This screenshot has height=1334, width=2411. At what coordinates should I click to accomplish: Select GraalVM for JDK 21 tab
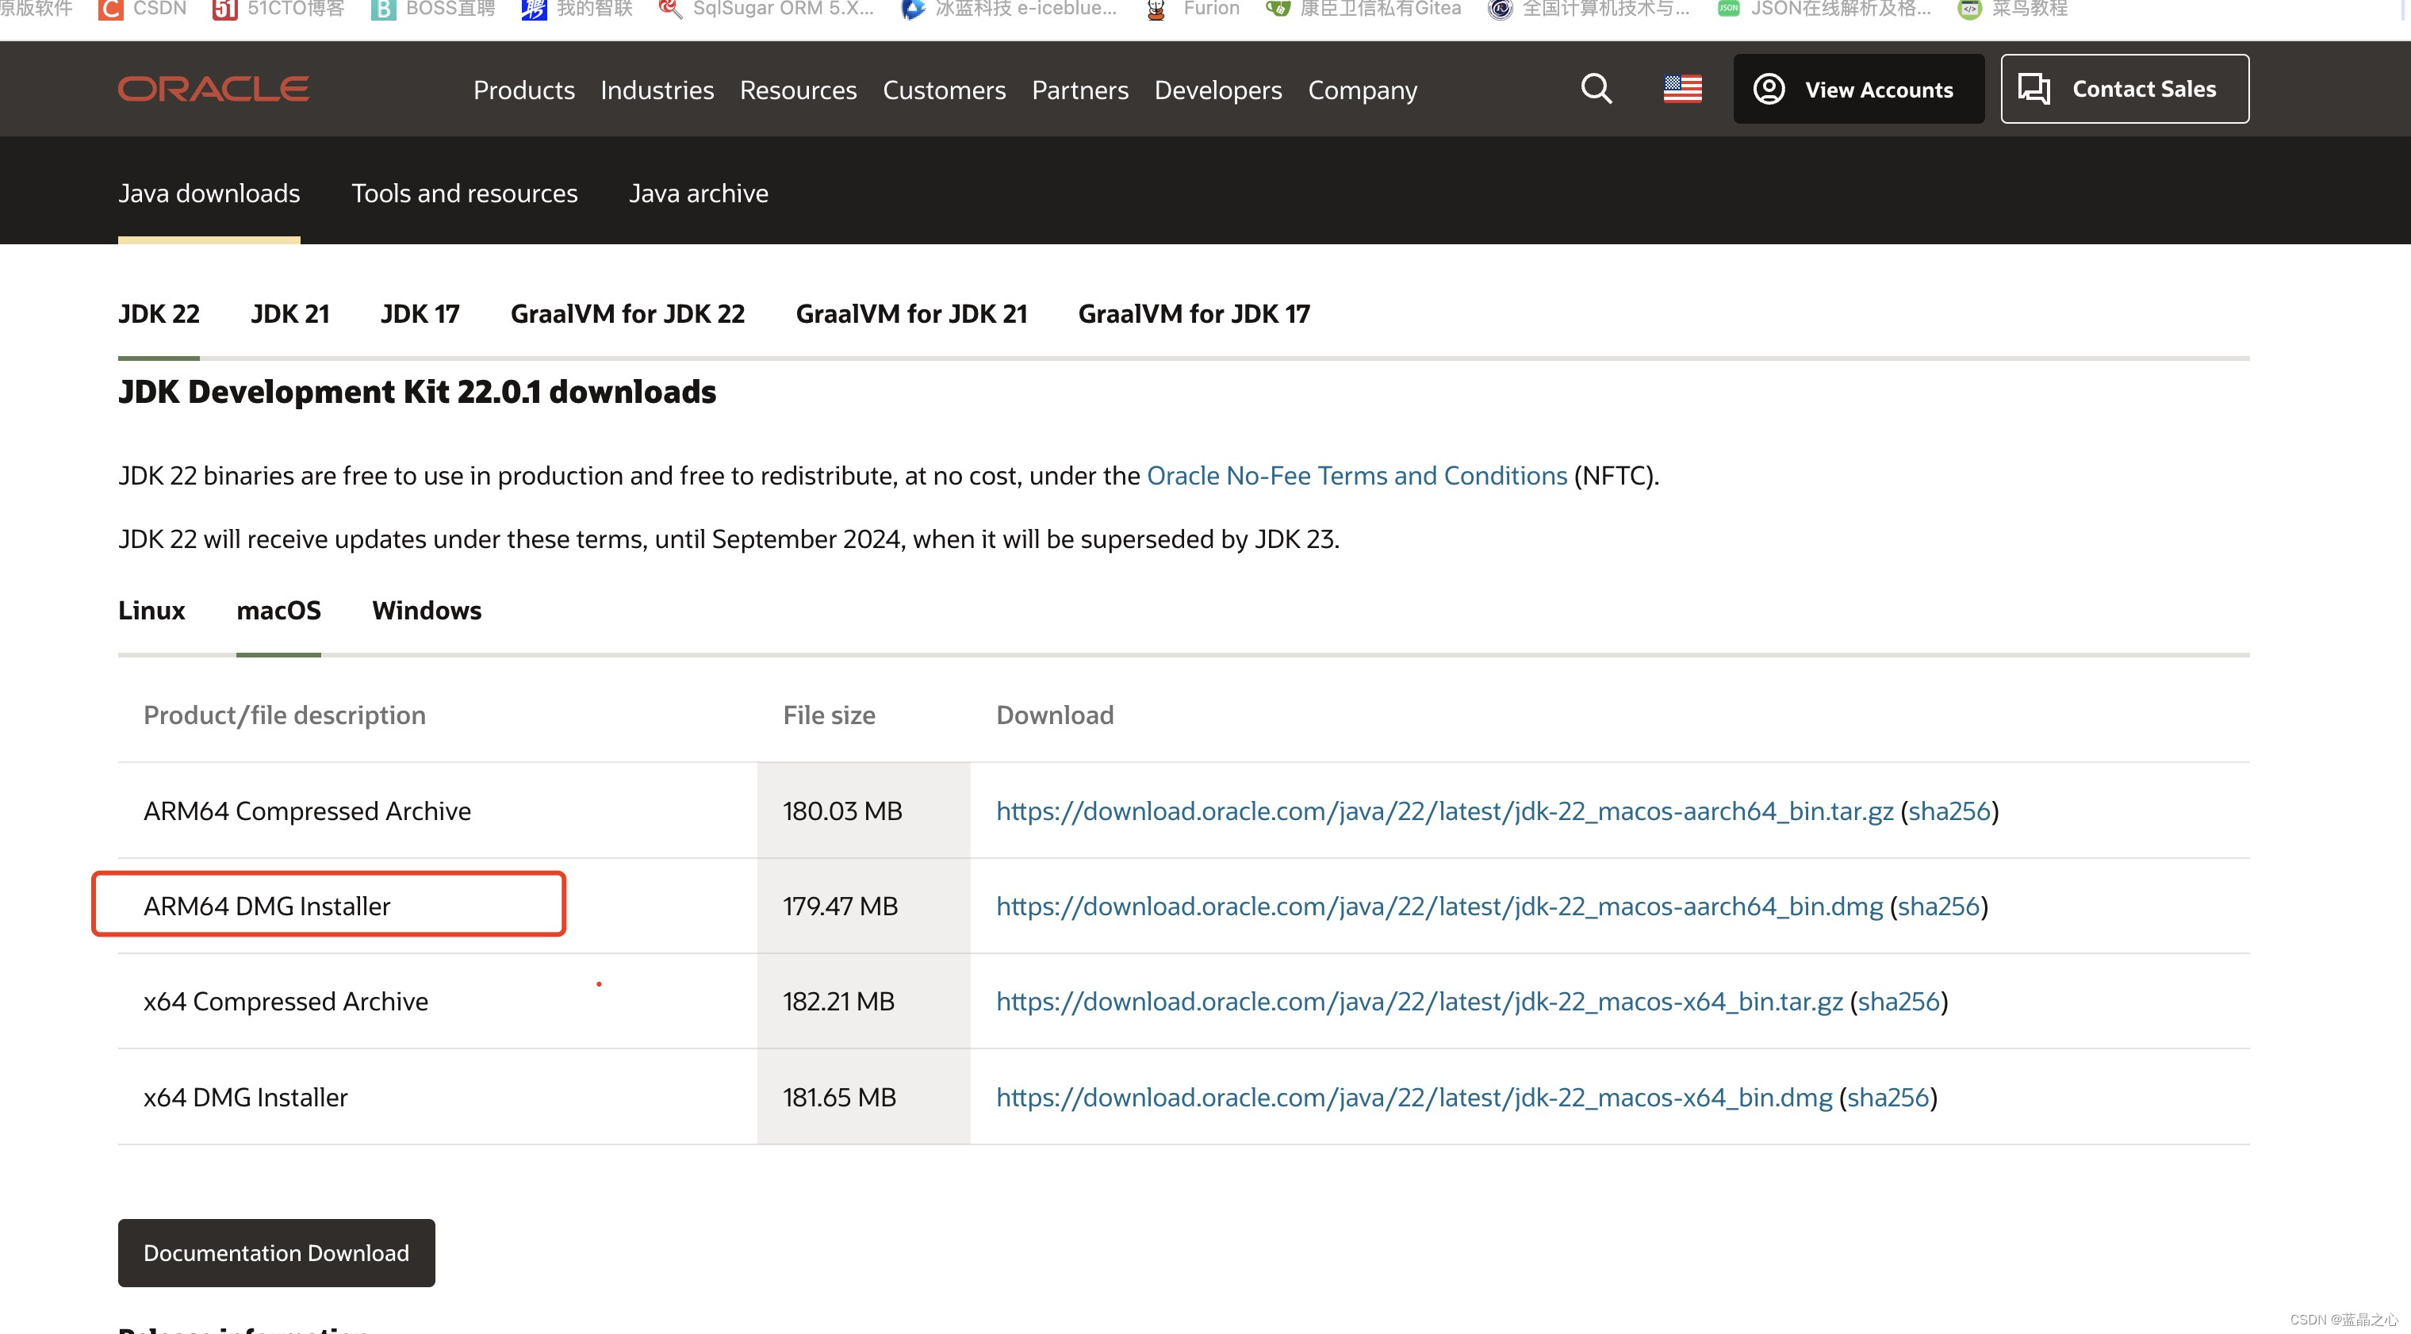point(911,313)
